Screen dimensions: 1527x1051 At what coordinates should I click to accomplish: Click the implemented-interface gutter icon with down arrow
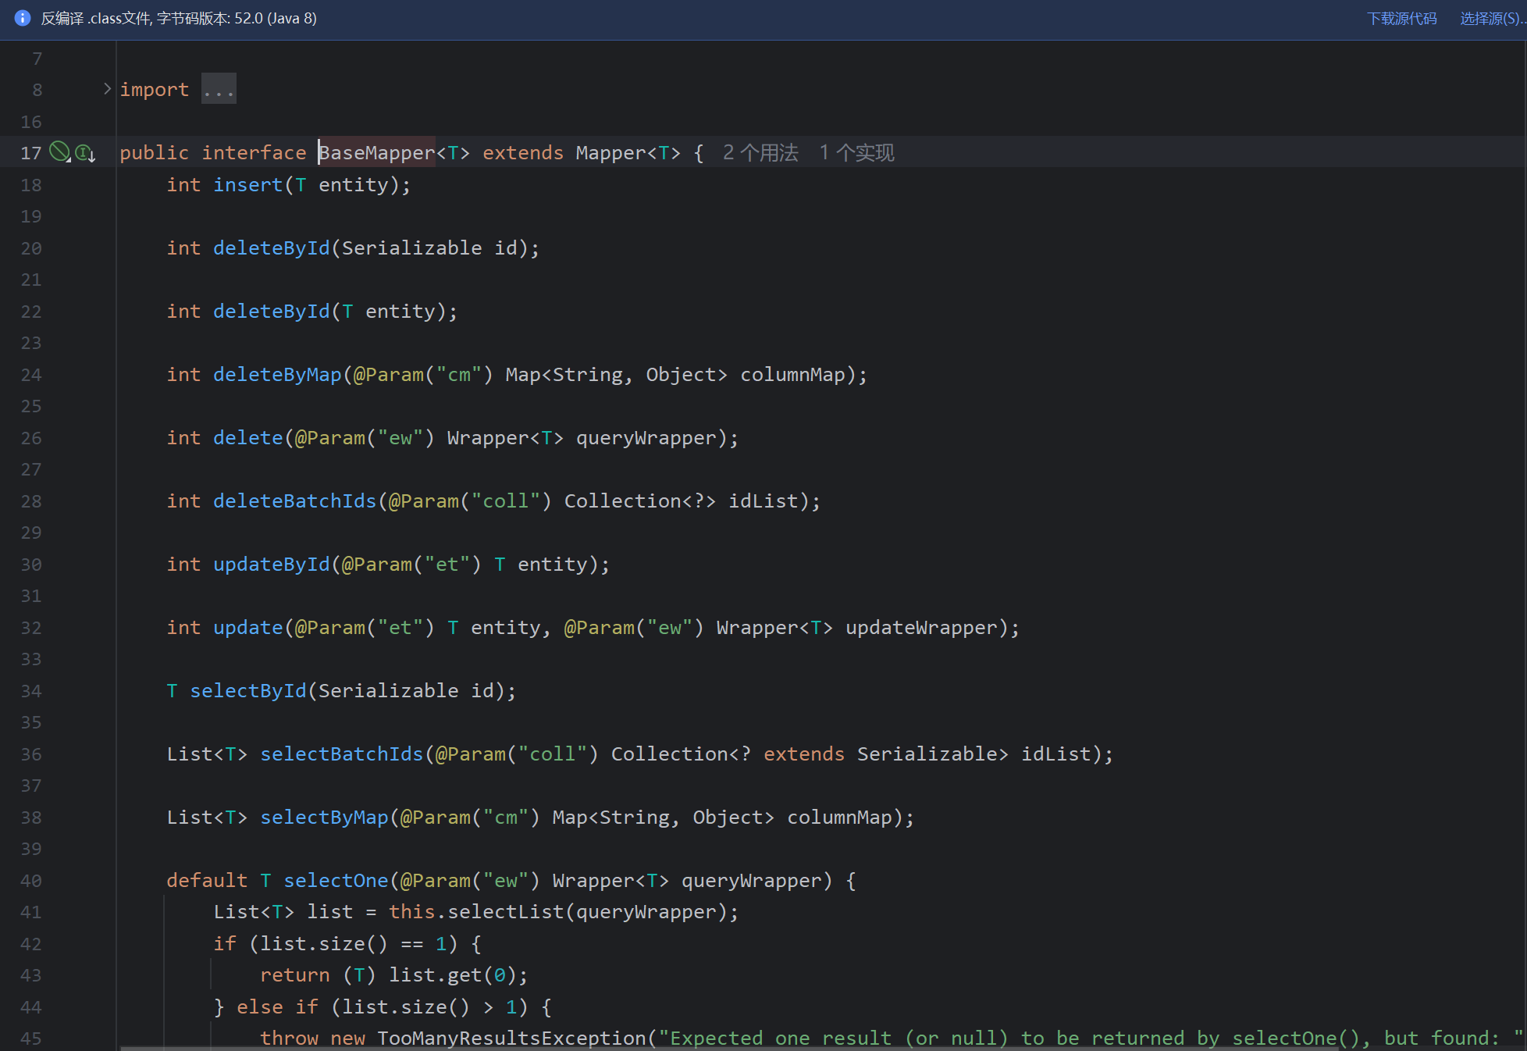85,153
